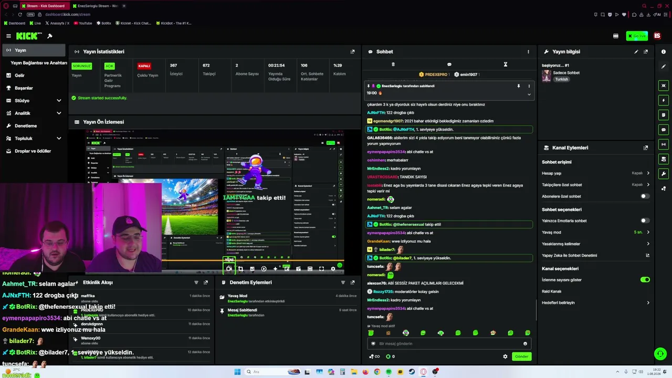Open the green support headset bubble
Image resolution: width=672 pixels, height=378 pixels.
(x=660, y=354)
